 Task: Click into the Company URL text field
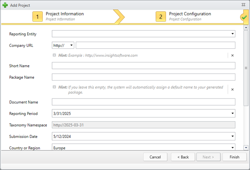(x=156, y=45)
